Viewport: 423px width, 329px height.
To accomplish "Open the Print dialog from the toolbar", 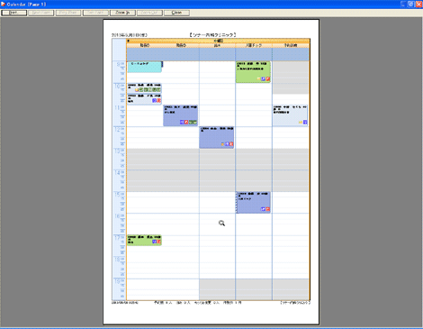I will pos(13,13).
